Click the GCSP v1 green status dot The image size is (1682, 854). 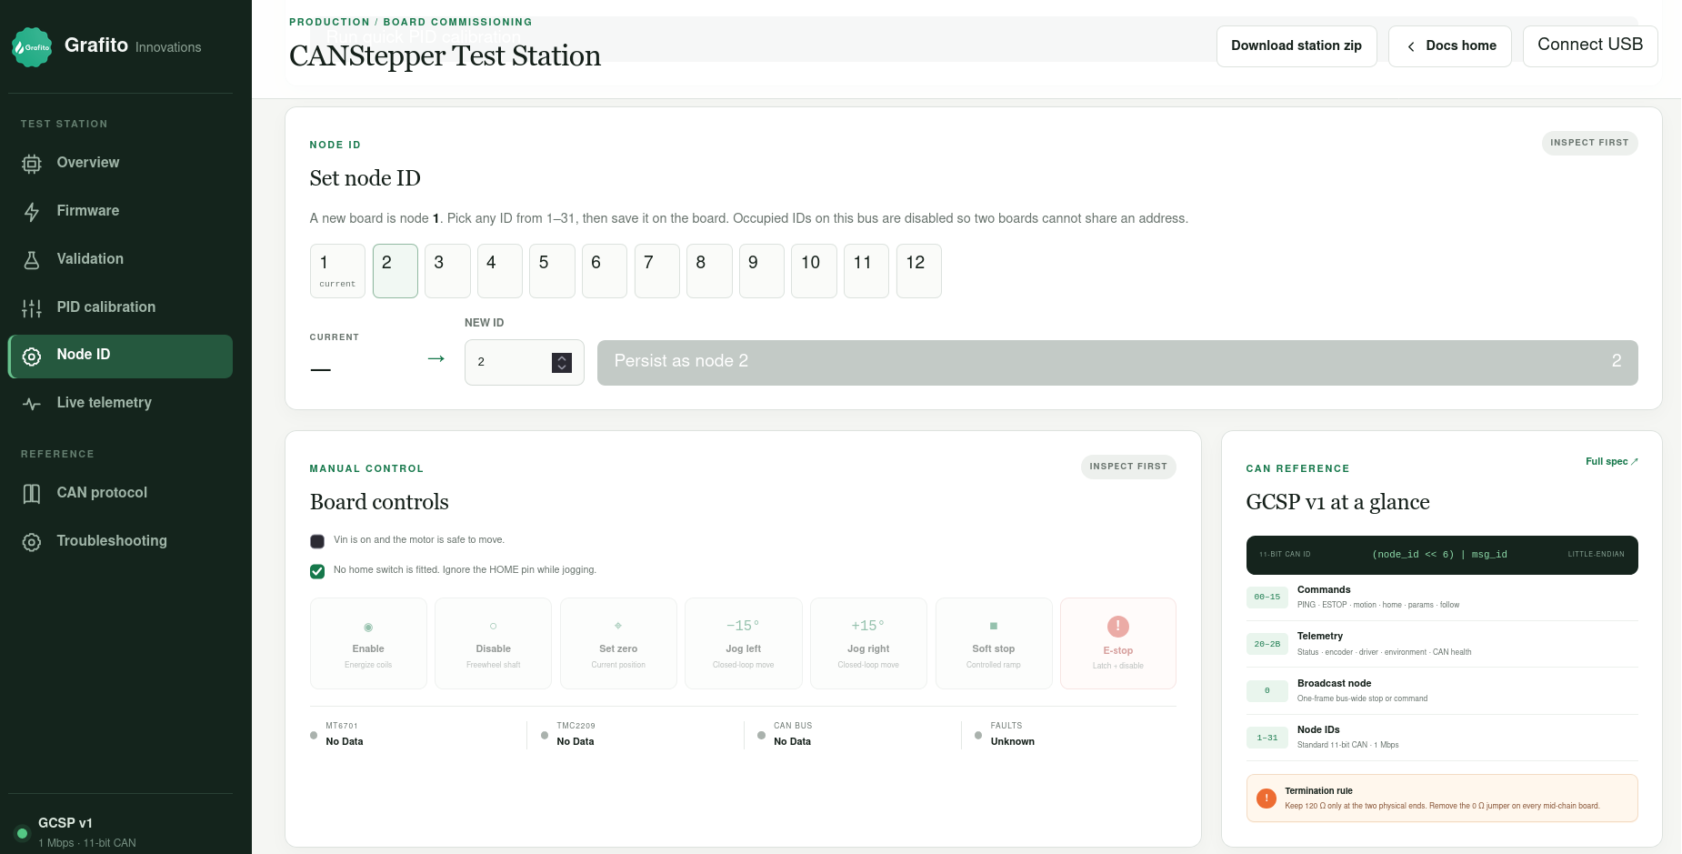coord(23,833)
